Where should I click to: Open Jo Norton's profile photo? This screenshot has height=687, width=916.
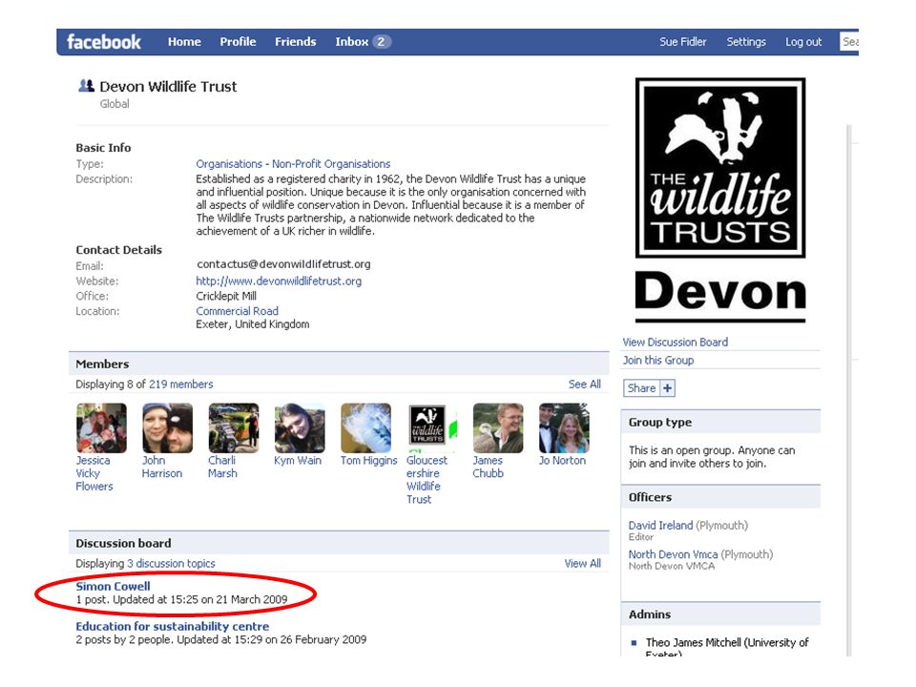tap(564, 428)
